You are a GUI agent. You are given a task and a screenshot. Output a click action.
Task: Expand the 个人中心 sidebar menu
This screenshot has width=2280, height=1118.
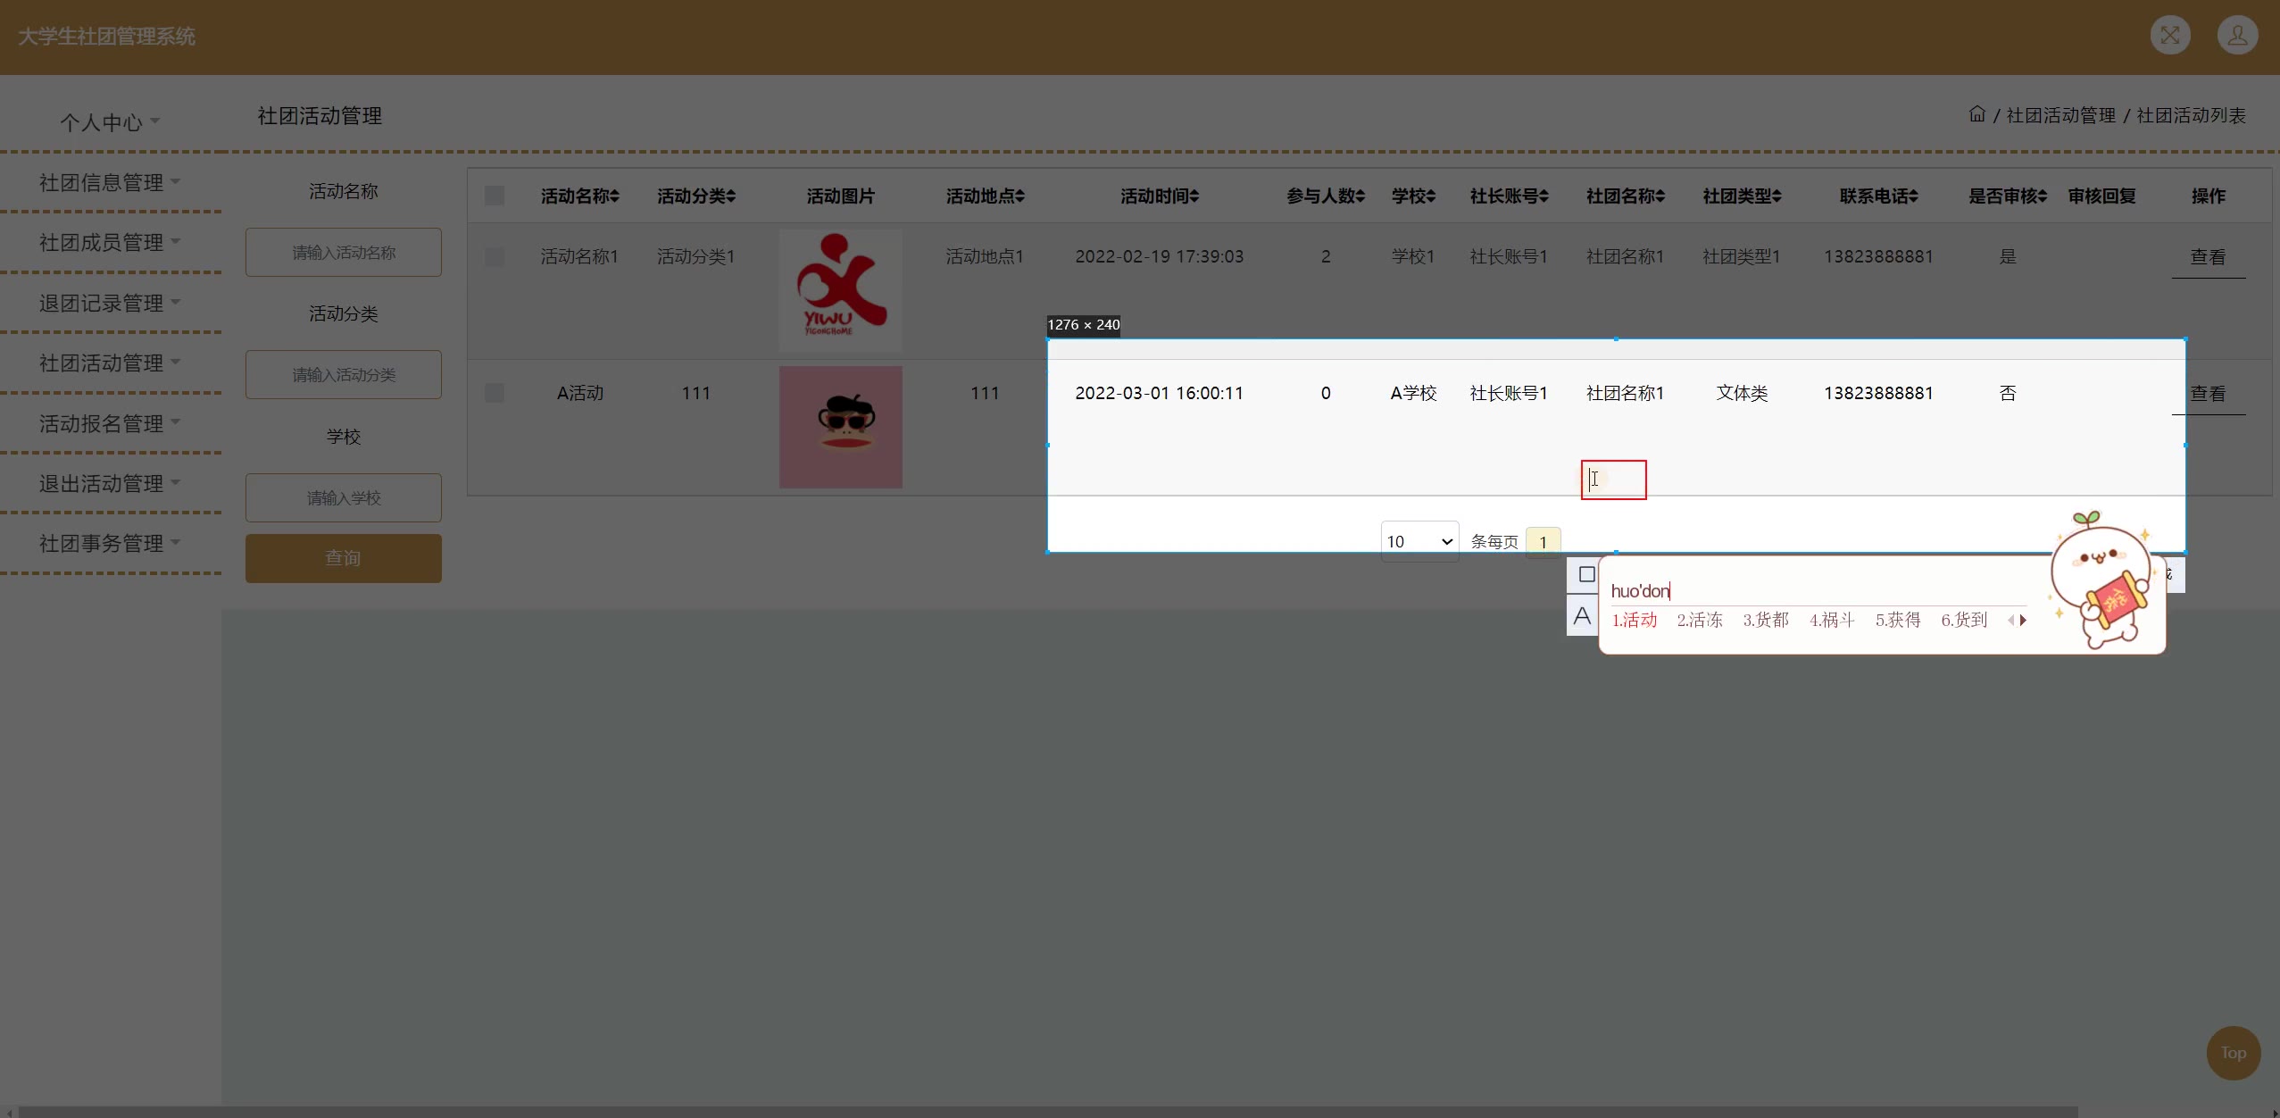coord(109,122)
